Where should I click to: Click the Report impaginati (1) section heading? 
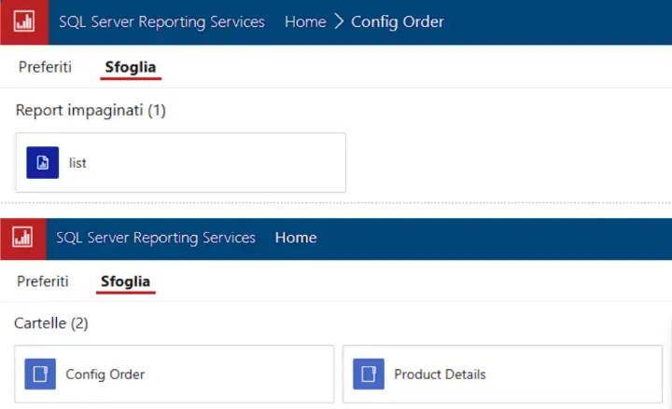click(x=91, y=110)
